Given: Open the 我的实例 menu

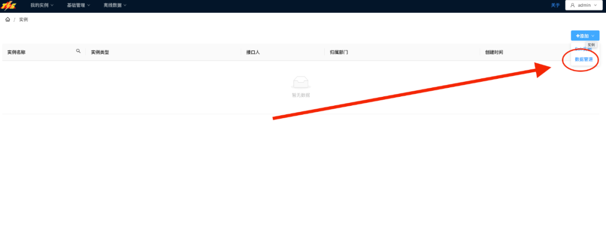Looking at the screenshot, I should click(42, 6).
